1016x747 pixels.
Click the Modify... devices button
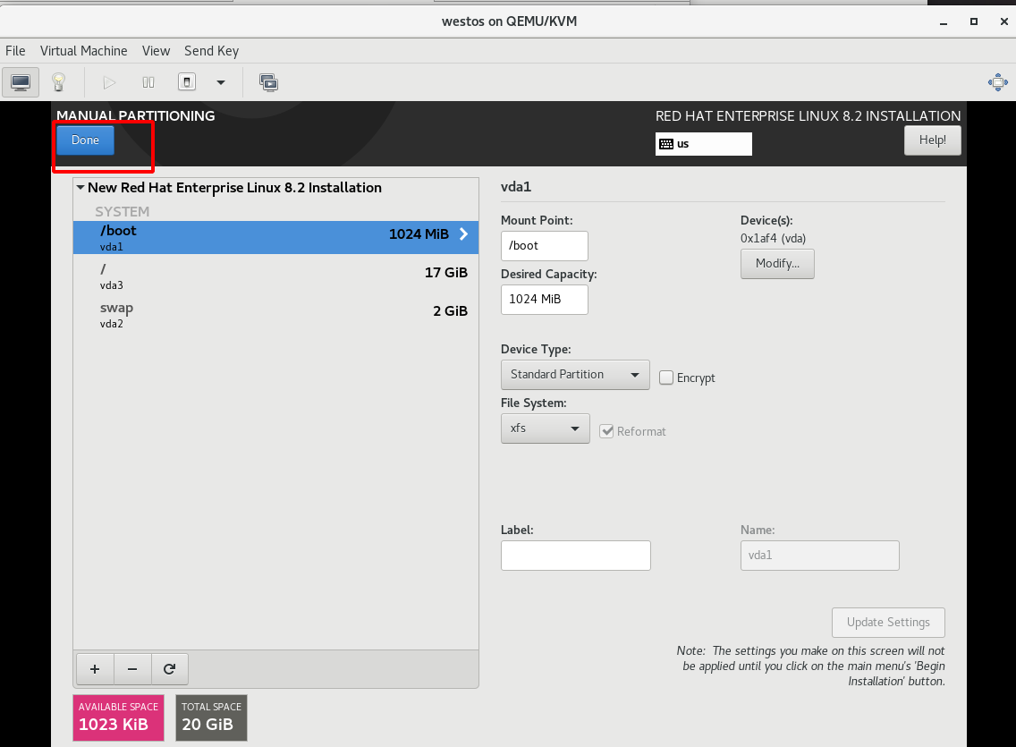coord(777,264)
